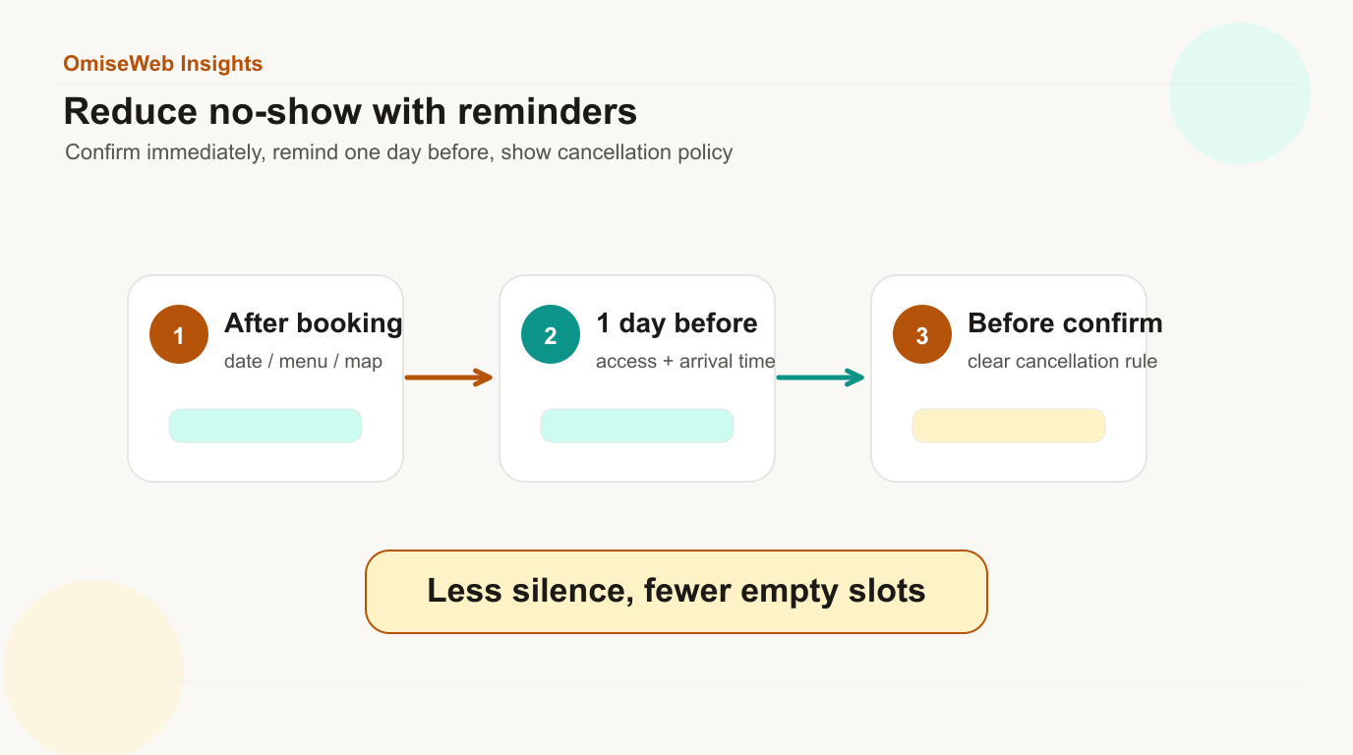The image size is (1353, 755).
Task: Select the yellow bar in Before confirm card
Action: tap(1009, 426)
